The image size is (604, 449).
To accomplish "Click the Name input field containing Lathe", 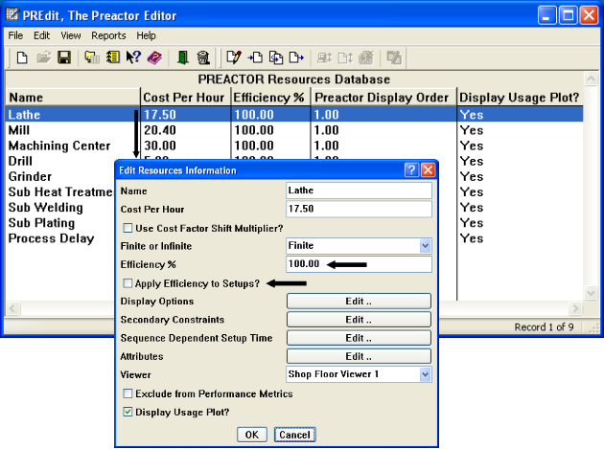I will click(359, 191).
